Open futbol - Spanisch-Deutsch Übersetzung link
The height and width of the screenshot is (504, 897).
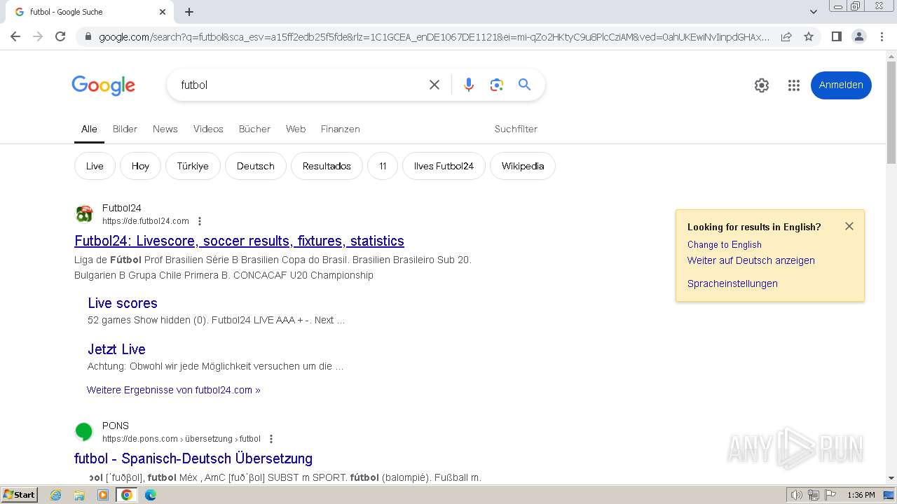(x=193, y=458)
